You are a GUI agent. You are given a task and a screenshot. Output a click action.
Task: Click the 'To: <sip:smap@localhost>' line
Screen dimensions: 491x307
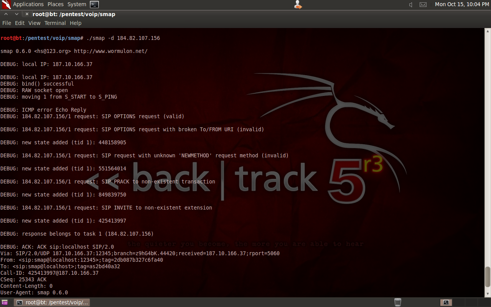60,266
